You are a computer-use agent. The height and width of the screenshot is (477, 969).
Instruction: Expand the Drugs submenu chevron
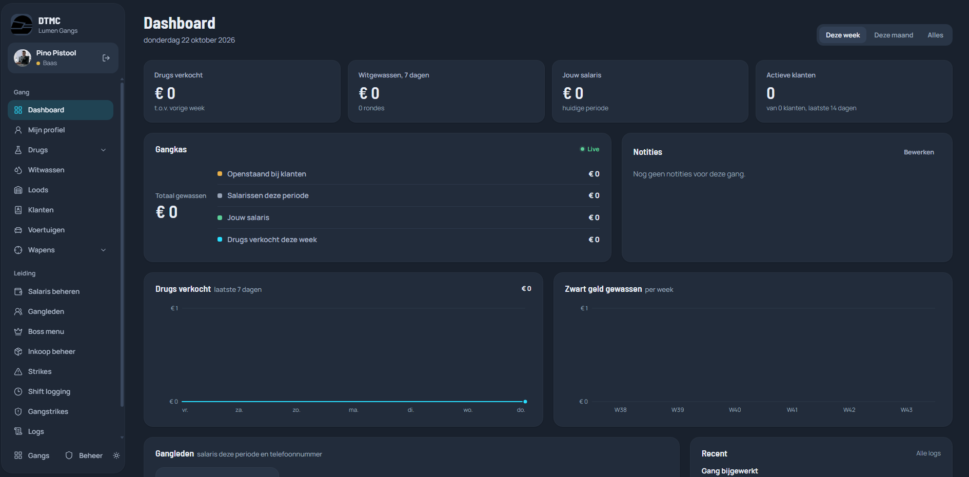point(103,150)
